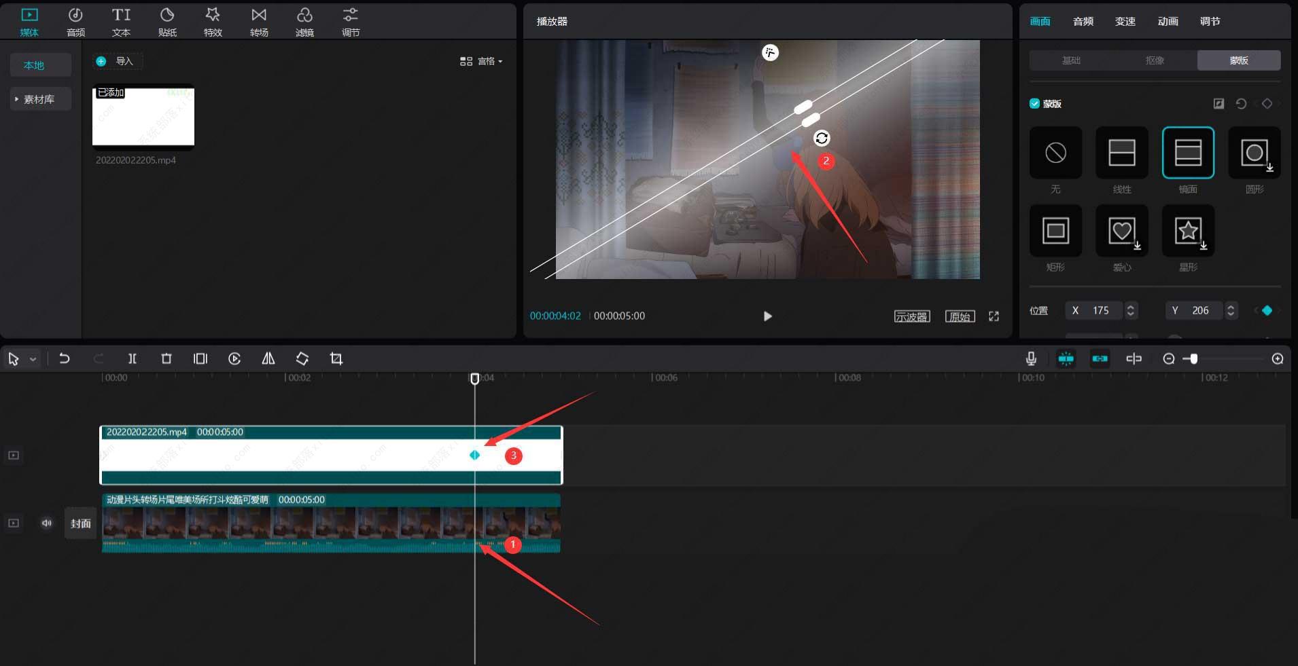The height and width of the screenshot is (666, 1298).
Task: Select the 爱心 heart mask
Action: pos(1121,231)
